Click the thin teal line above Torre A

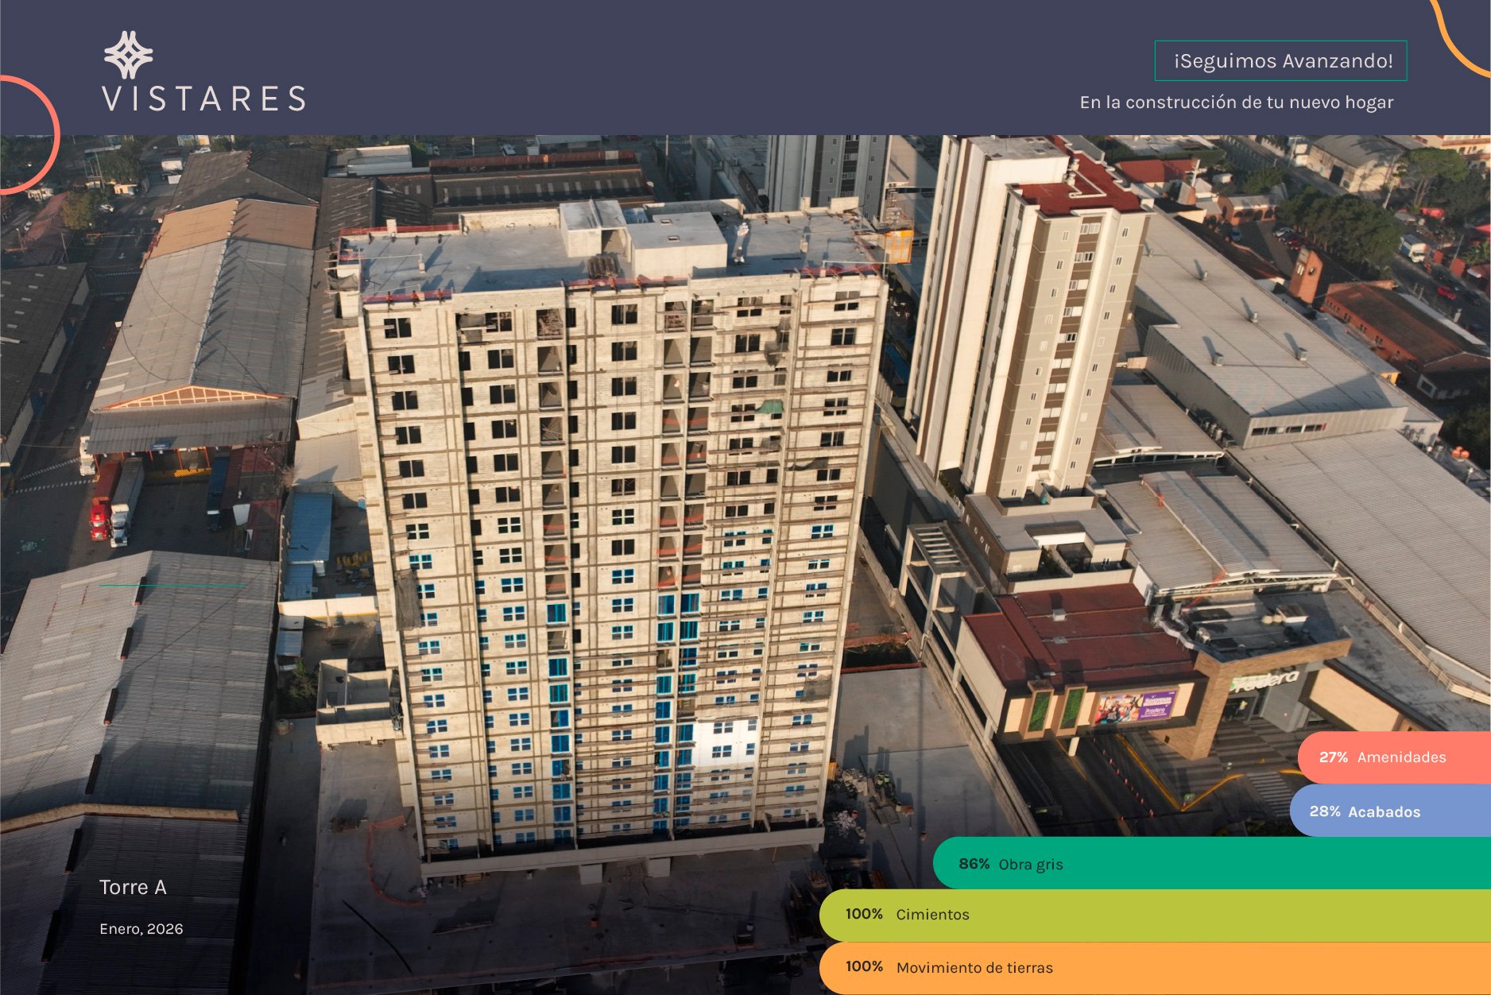pyautogui.click(x=172, y=586)
